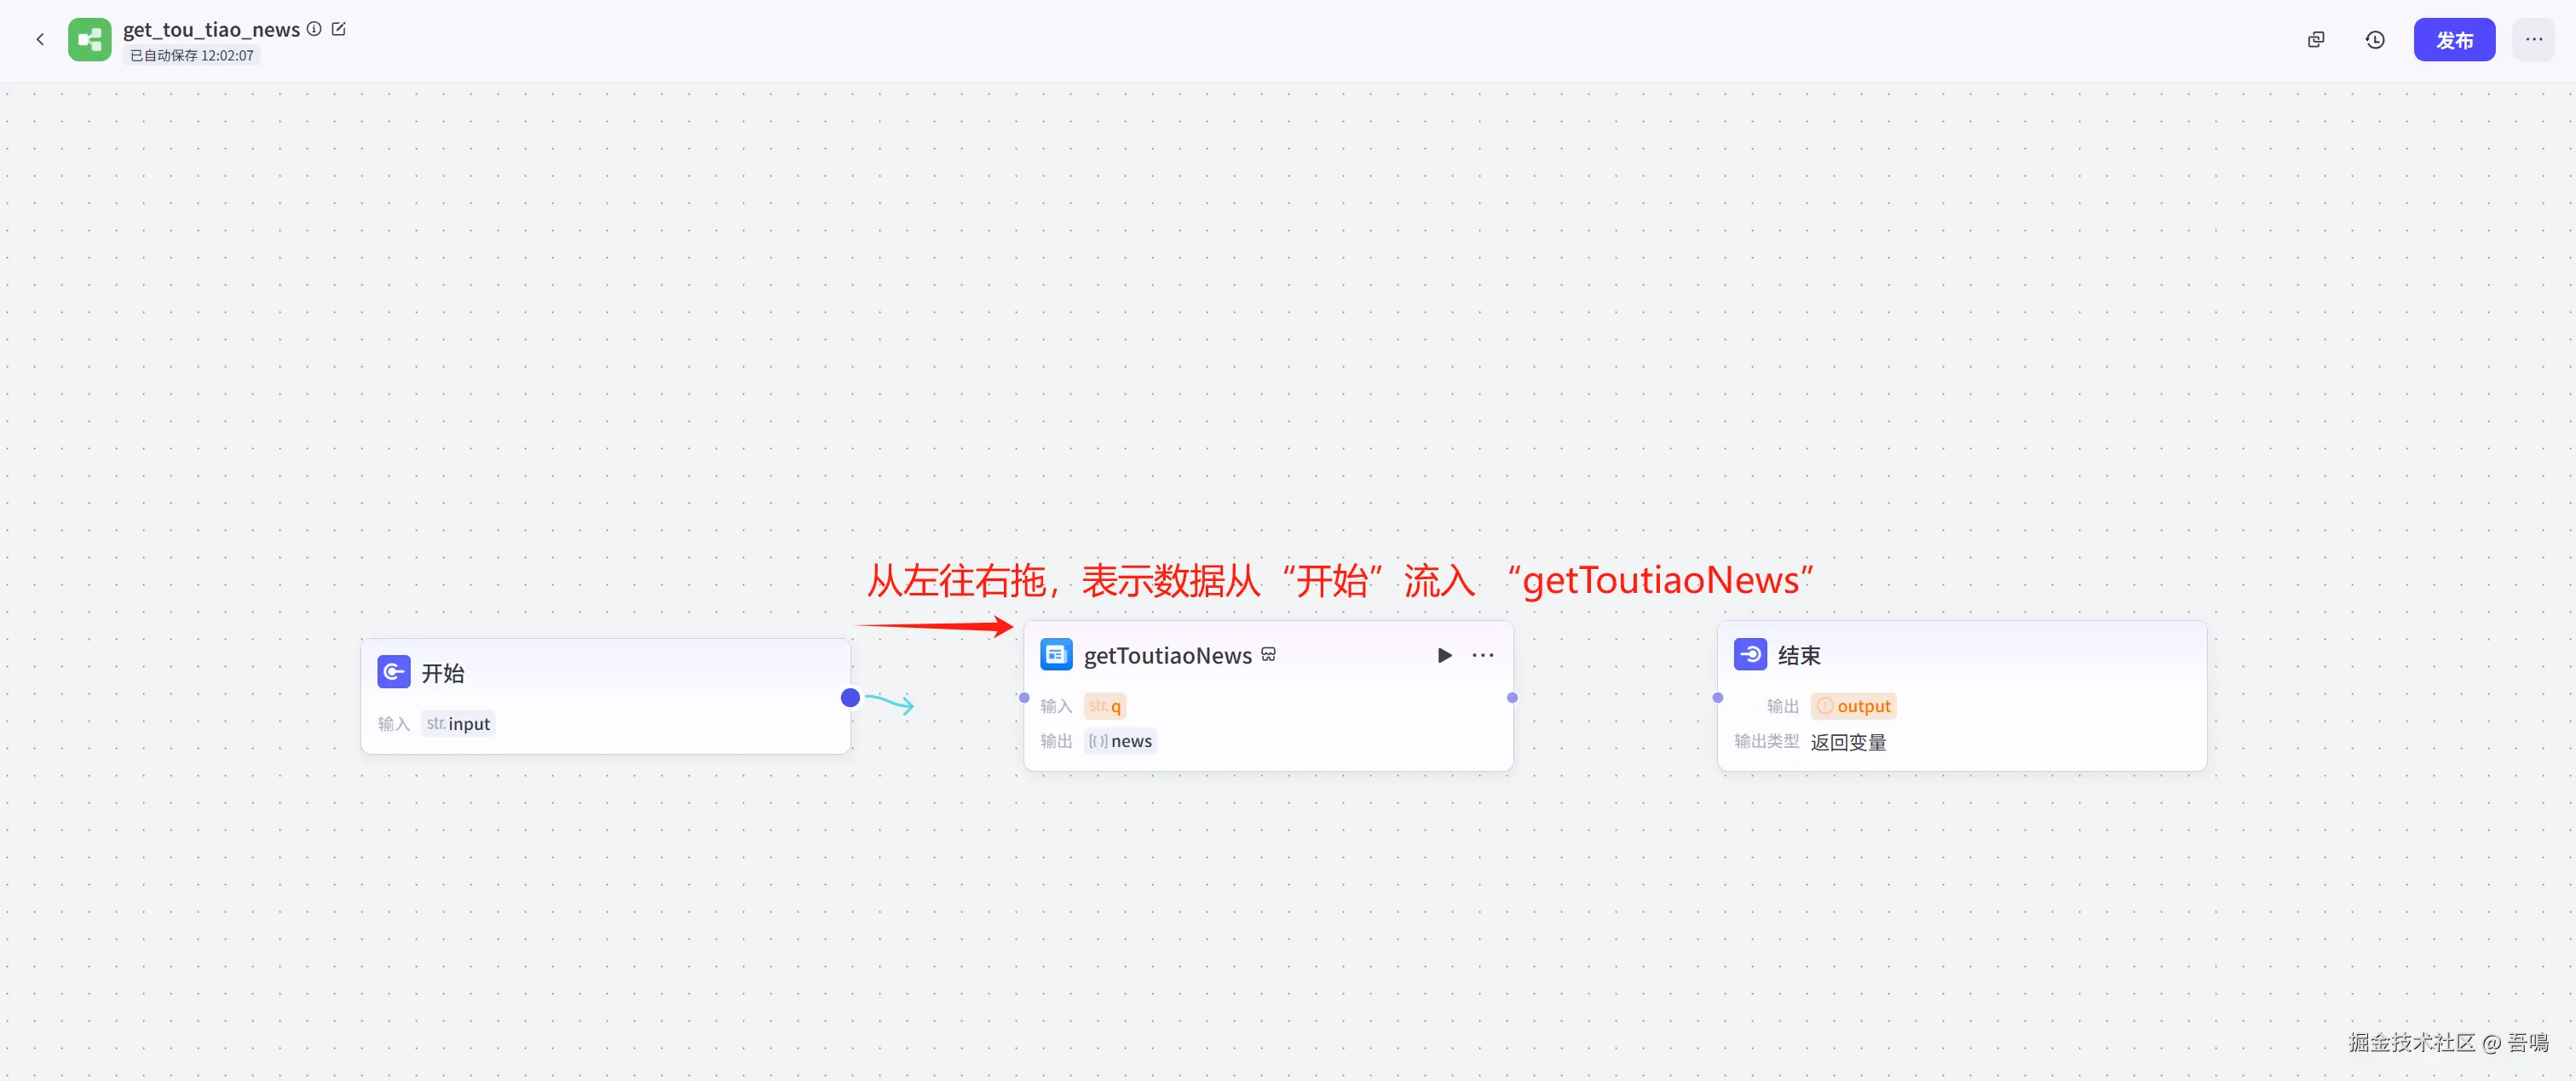Open the version history clock icon
Screen dimensions: 2576x1081
(2375, 40)
